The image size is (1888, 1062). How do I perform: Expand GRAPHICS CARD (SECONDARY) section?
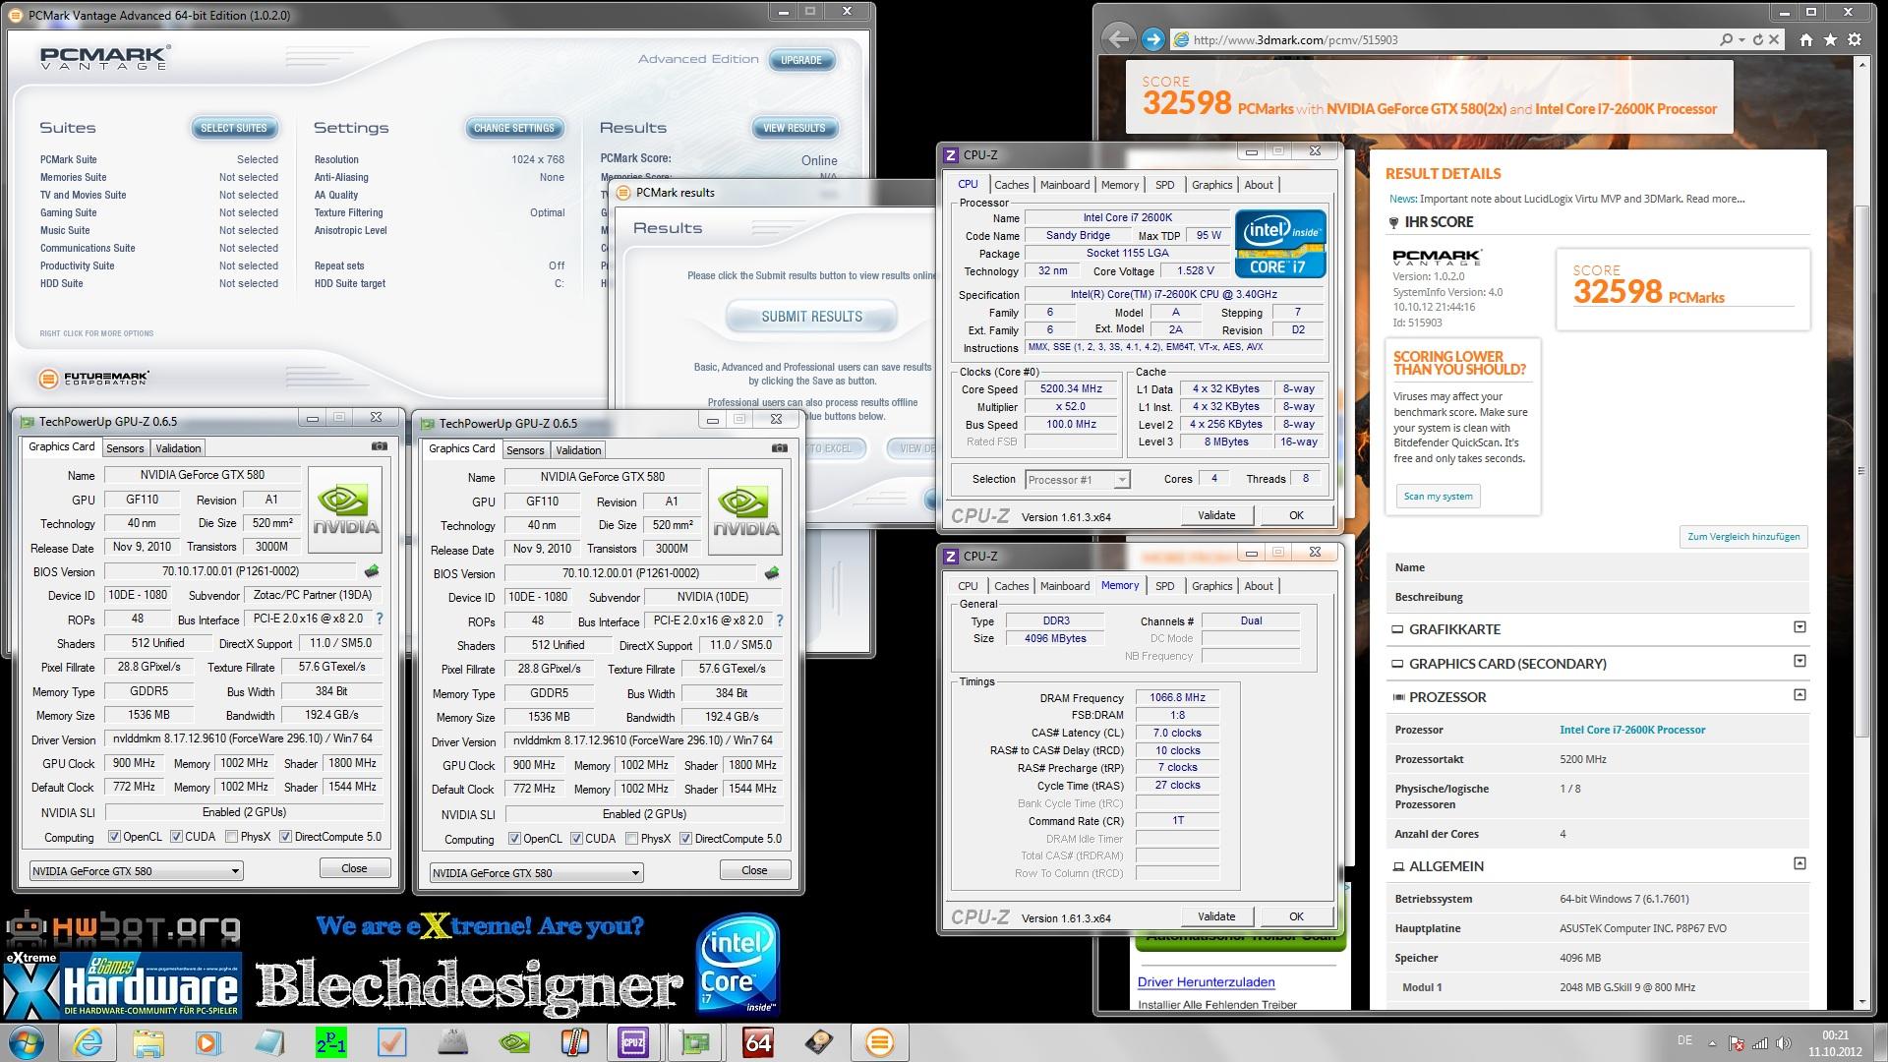pos(1799,661)
